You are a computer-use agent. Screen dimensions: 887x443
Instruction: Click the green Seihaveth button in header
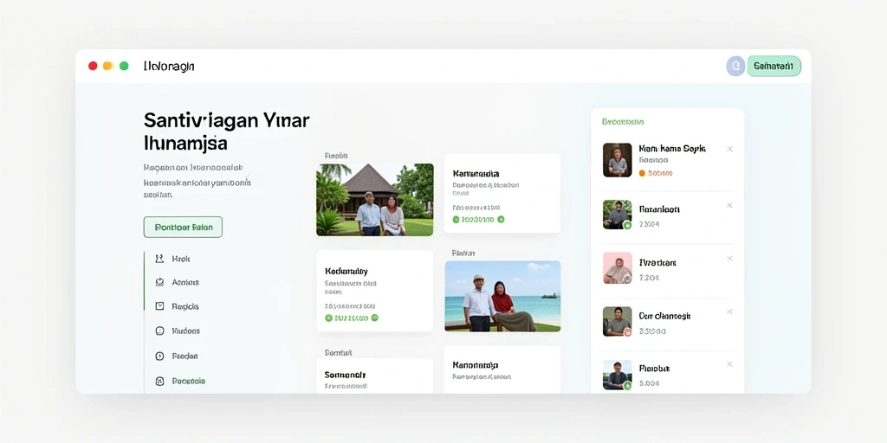(x=774, y=66)
